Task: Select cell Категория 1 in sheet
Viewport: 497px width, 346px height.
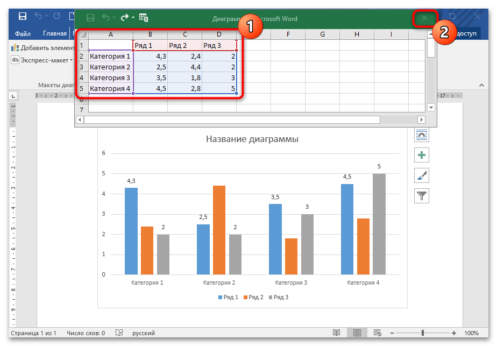Action: click(x=111, y=56)
